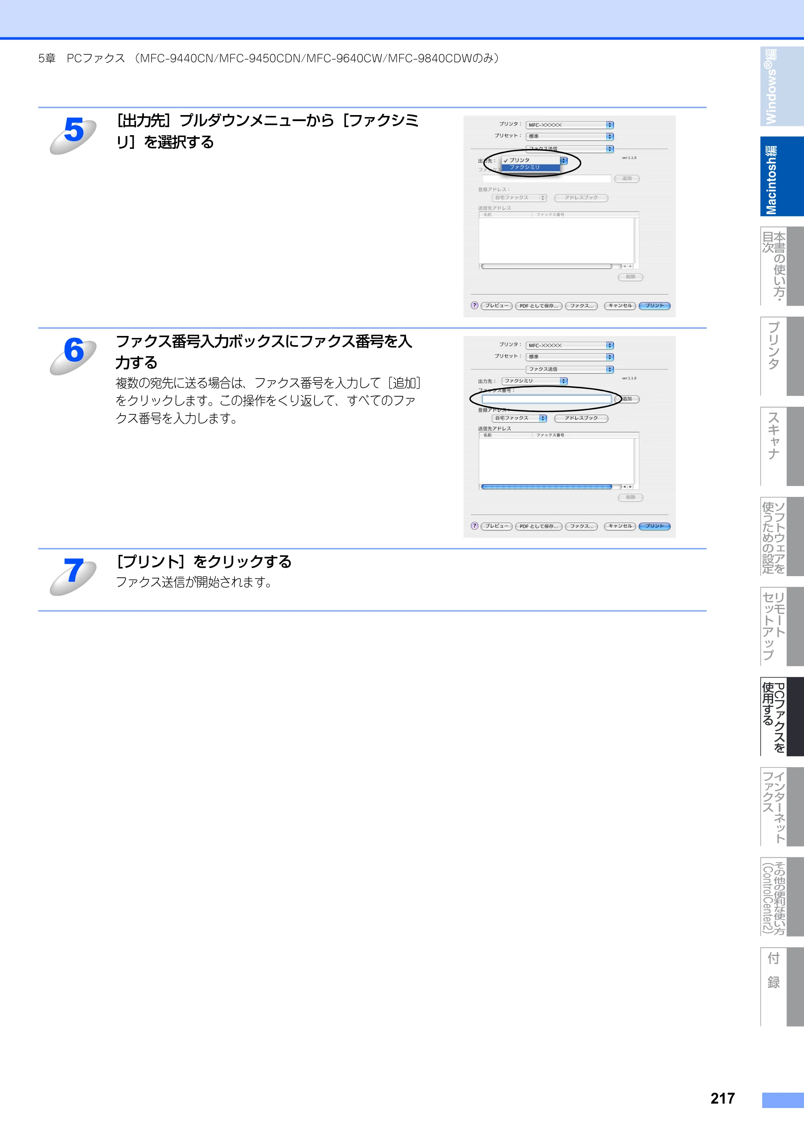Click the キャンセル button in step 6 dialog

[x=620, y=526]
